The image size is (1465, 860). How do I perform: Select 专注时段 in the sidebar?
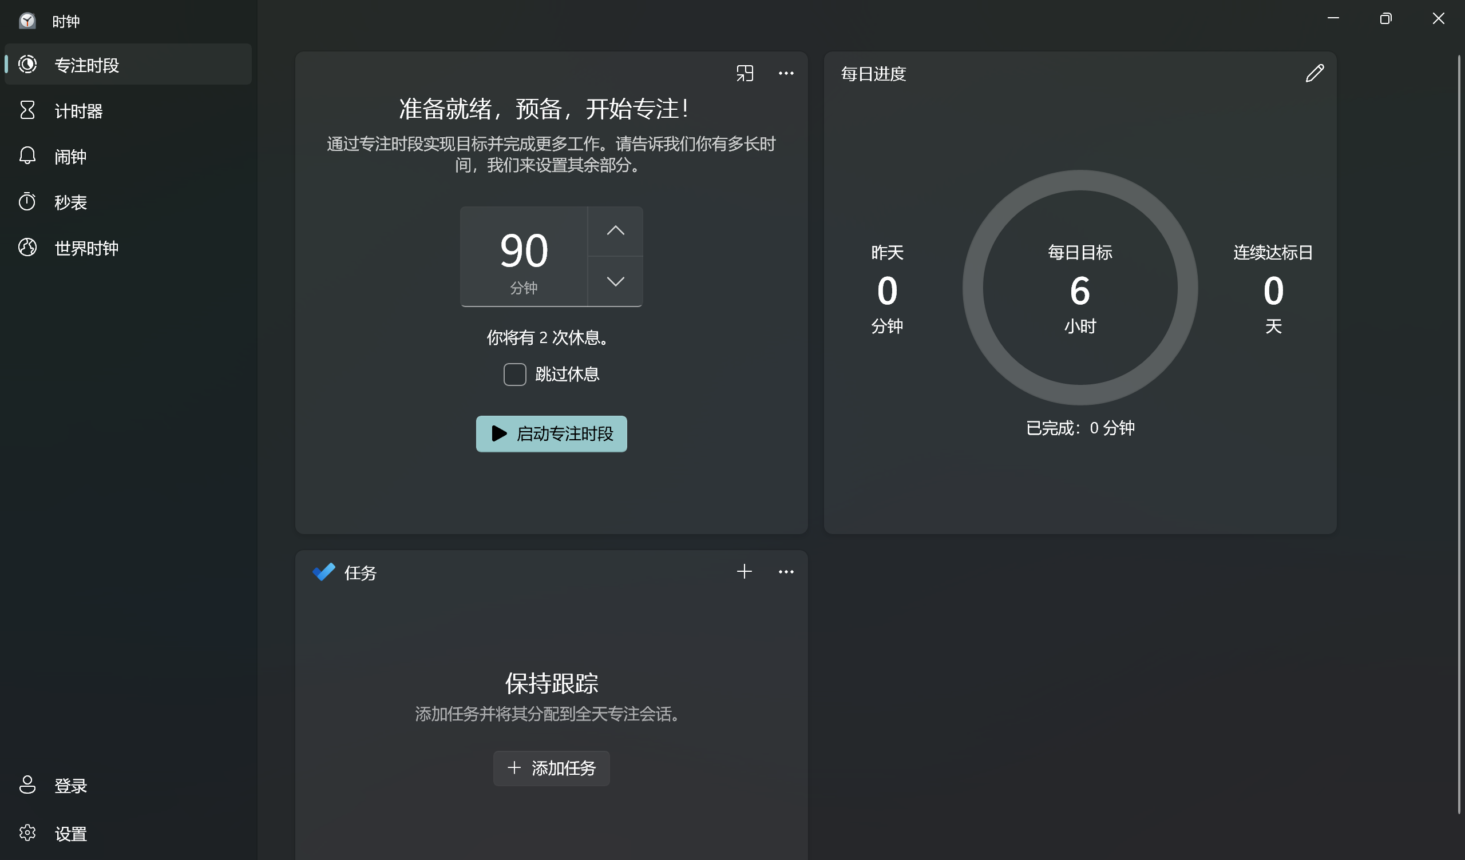tap(86, 65)
